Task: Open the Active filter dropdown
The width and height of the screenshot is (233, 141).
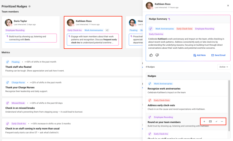Action: [224, 67]
